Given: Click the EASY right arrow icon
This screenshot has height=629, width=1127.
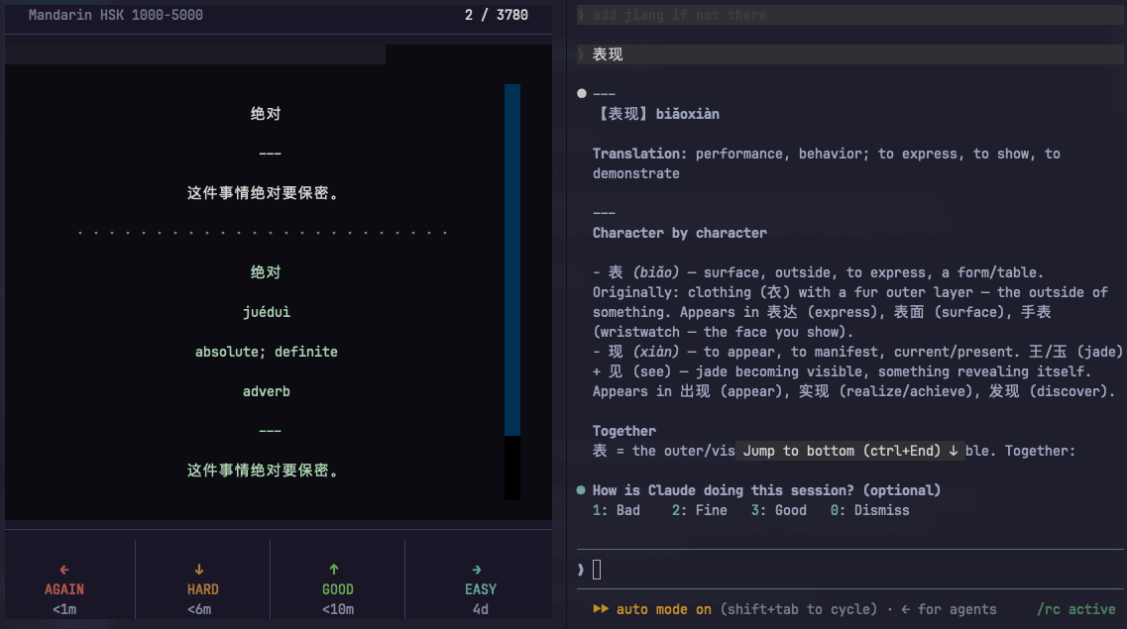Looking at the screenshot, I should [477, 570].
